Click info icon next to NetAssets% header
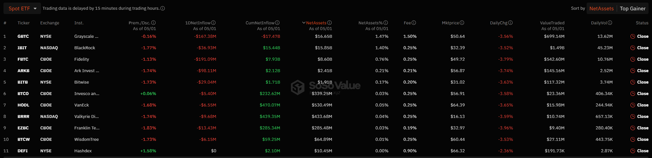The height and width of the screenshot is (158, 652). coord(386,23)
